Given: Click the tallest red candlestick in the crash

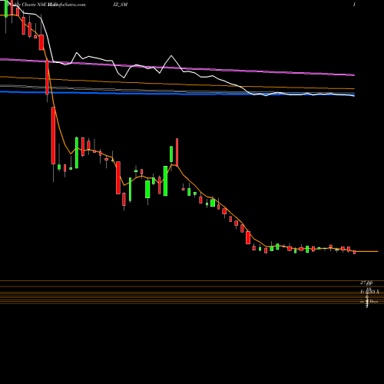Looking at the screenshot, I should [53, 135].
